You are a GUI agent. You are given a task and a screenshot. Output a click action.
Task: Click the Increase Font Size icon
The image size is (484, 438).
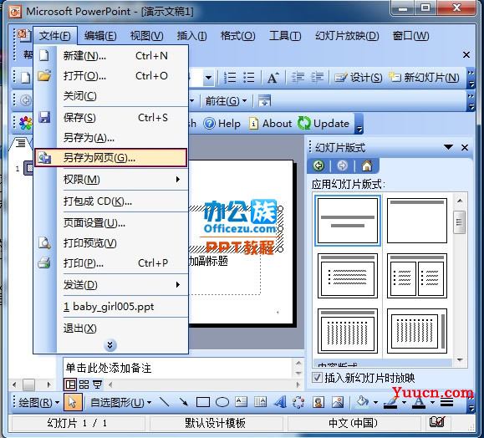pyautogui.click(x=273, y=78)
